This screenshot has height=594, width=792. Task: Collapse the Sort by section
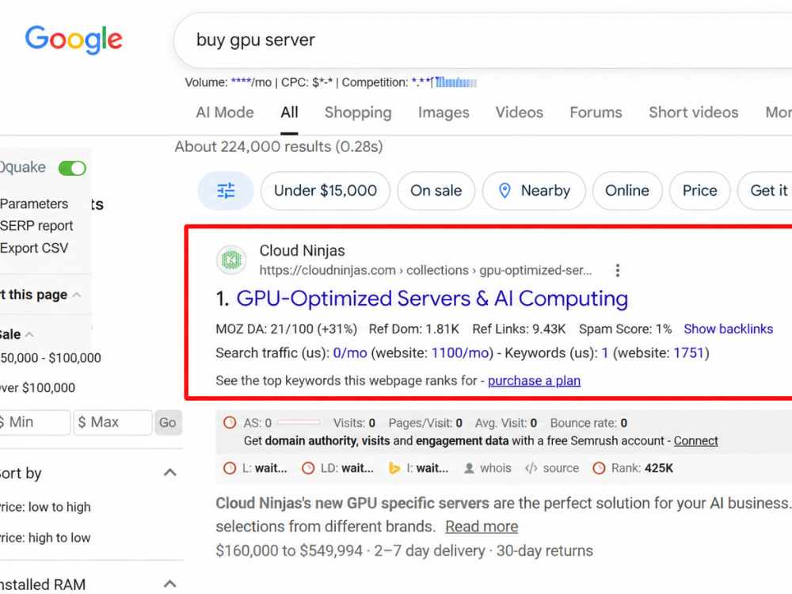tap(170, 473)
